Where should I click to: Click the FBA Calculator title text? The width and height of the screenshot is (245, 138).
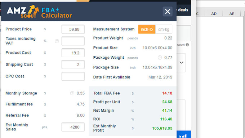pyautogui.click(x=57, y=13)
